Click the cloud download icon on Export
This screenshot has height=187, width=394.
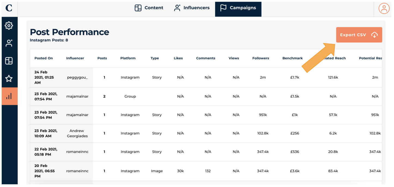pos(374,35)
